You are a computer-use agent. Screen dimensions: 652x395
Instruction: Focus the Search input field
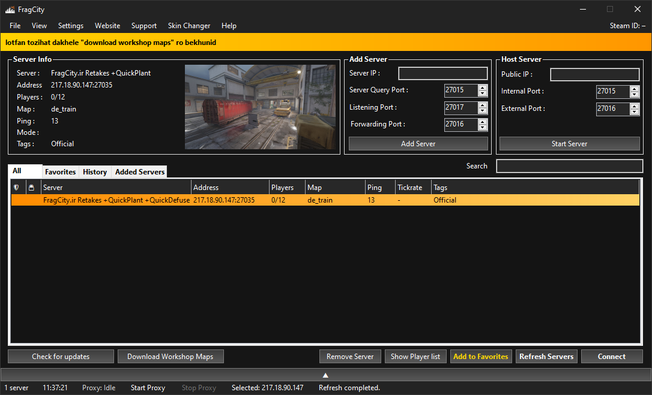(x=570, y=165)
